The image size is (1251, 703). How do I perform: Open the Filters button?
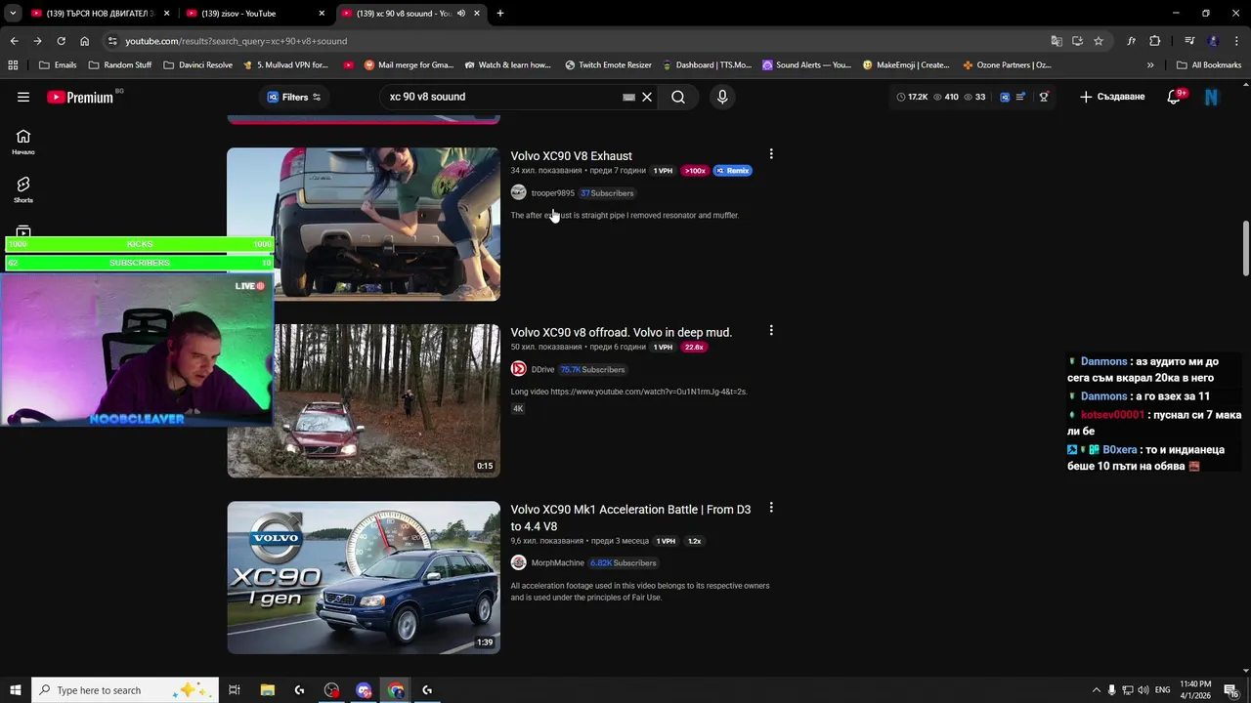pyautogui.click(x=294, y=97)
